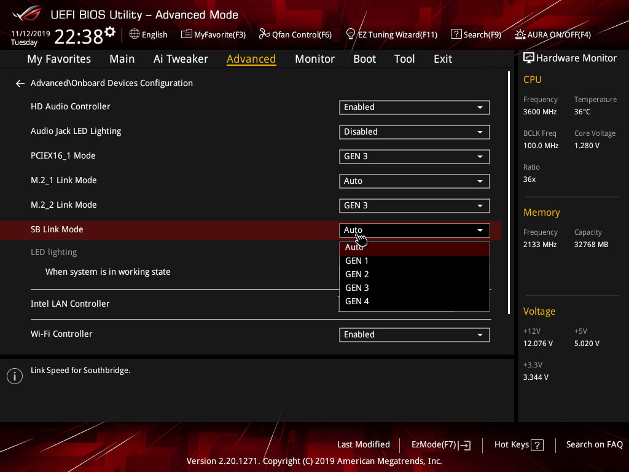
Task: Click the Advanced\Onboard Devices Configuration breadcrumb
Action: click(112, 83)
